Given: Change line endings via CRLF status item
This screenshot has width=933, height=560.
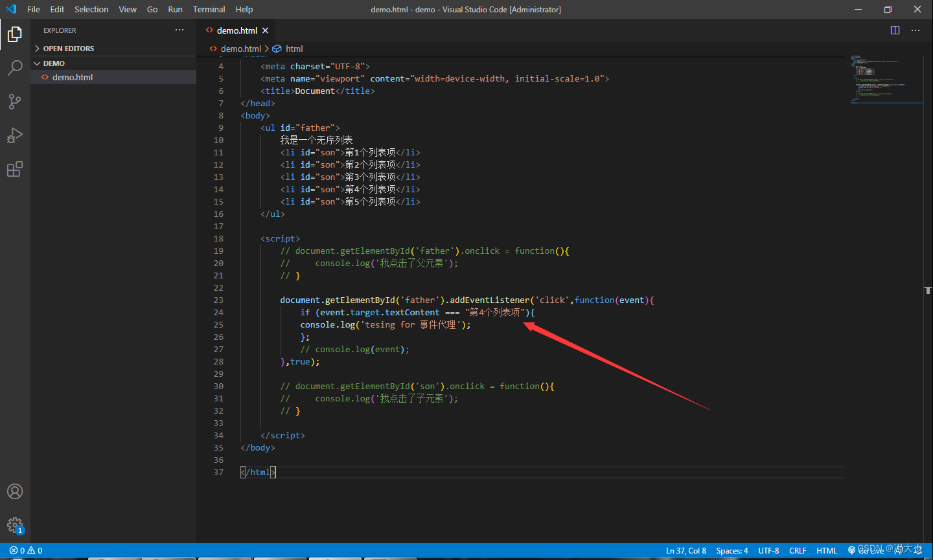Looking at the screenshot, I should 798,550.
